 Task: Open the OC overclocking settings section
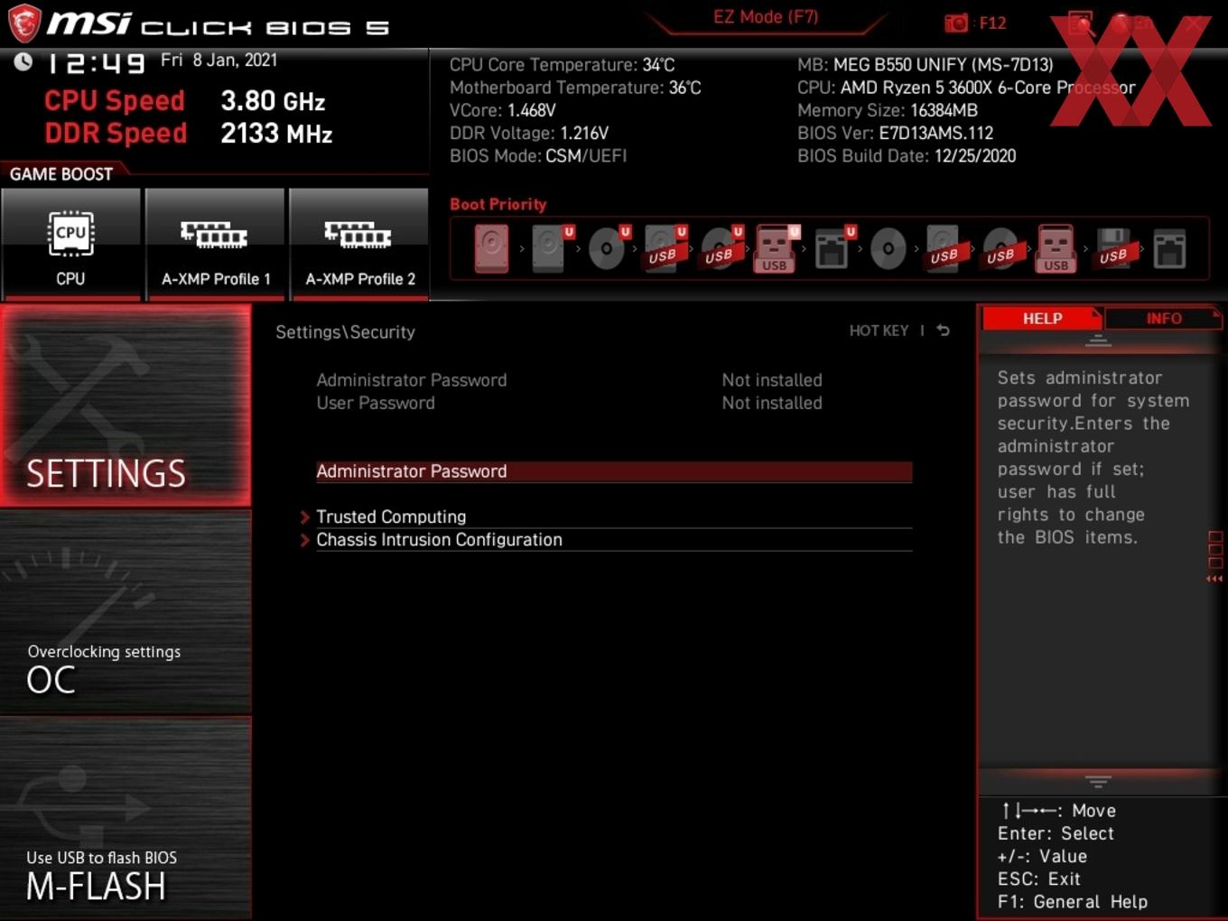click(126, 612)
